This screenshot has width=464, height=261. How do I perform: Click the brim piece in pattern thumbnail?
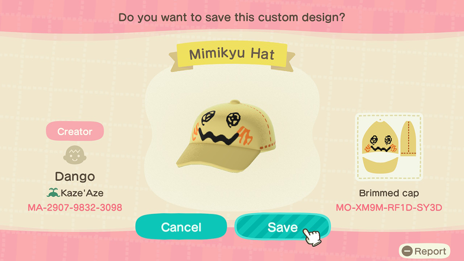tap(380, 166)
